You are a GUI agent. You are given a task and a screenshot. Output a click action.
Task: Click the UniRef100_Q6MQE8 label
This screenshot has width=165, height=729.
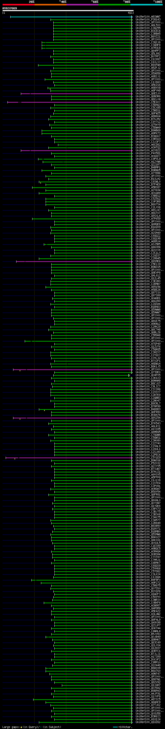[148, 224]
